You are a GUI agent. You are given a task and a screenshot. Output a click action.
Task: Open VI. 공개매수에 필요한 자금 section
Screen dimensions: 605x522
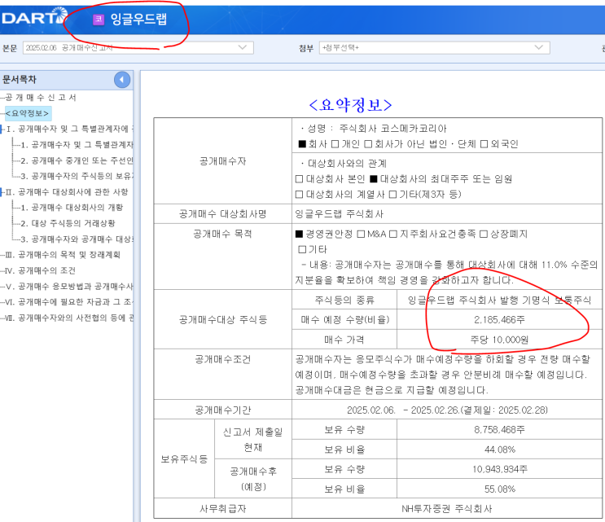(69, 301)
